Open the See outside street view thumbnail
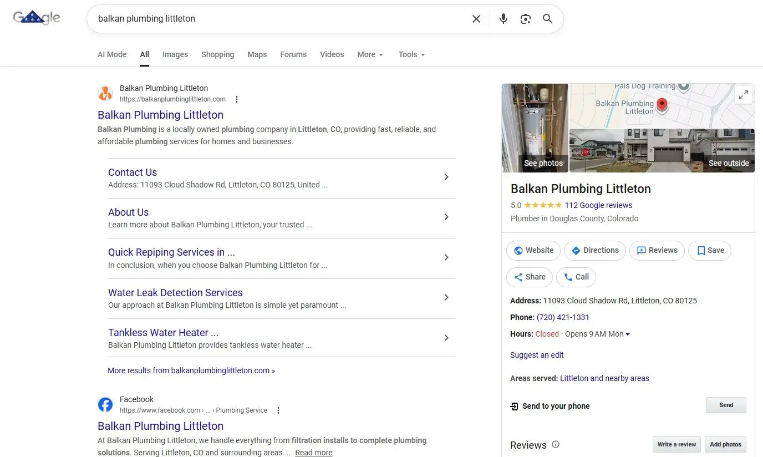This screenshot has height=457, width=763. coord(662,151)
